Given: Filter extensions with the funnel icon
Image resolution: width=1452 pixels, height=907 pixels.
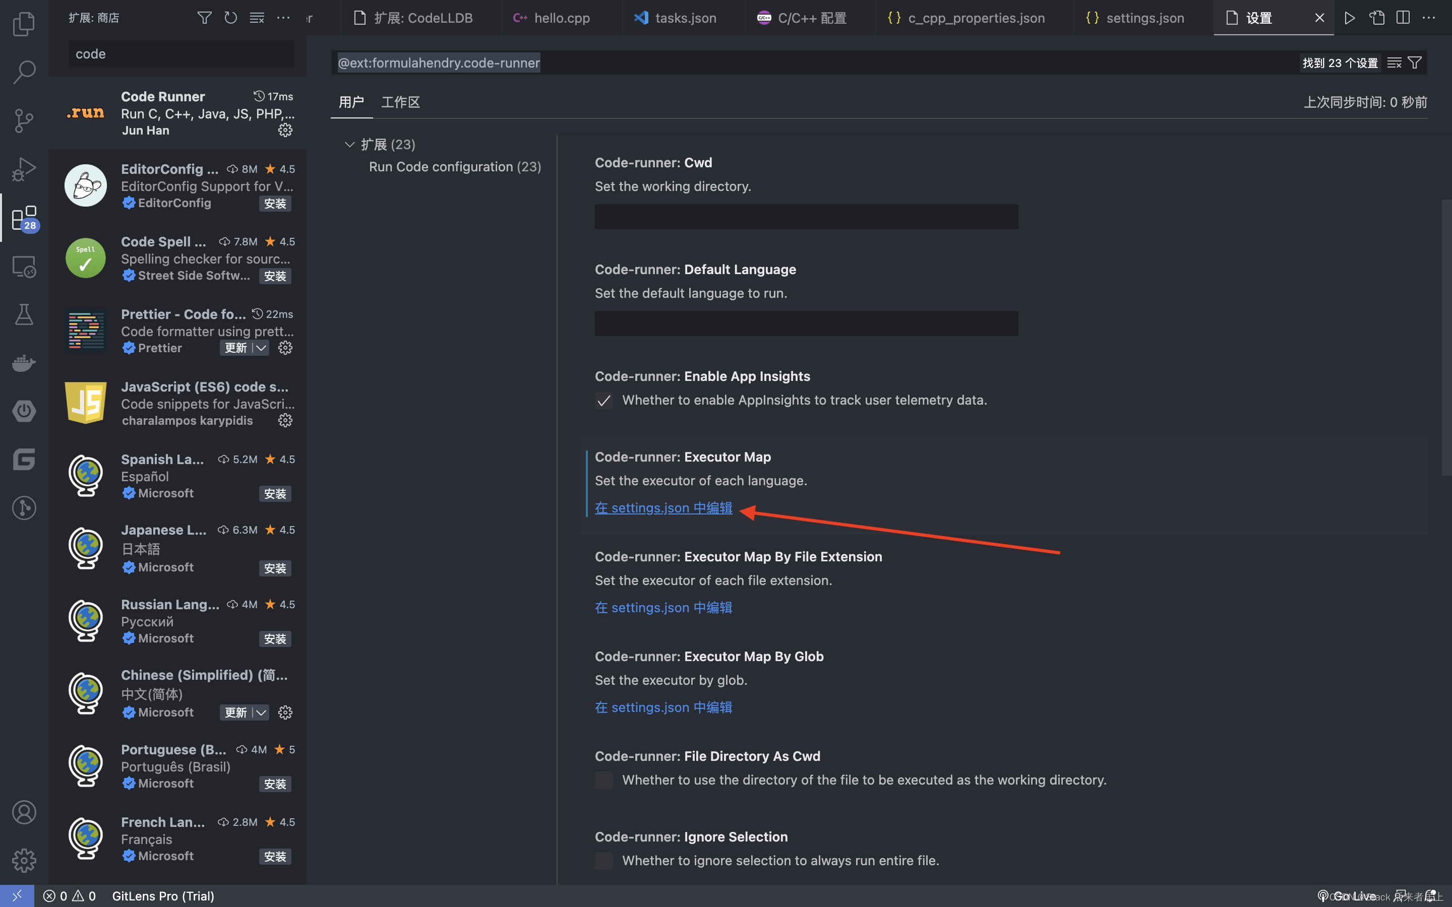Looking at the screenshot, I should click(x=205, y=18).
